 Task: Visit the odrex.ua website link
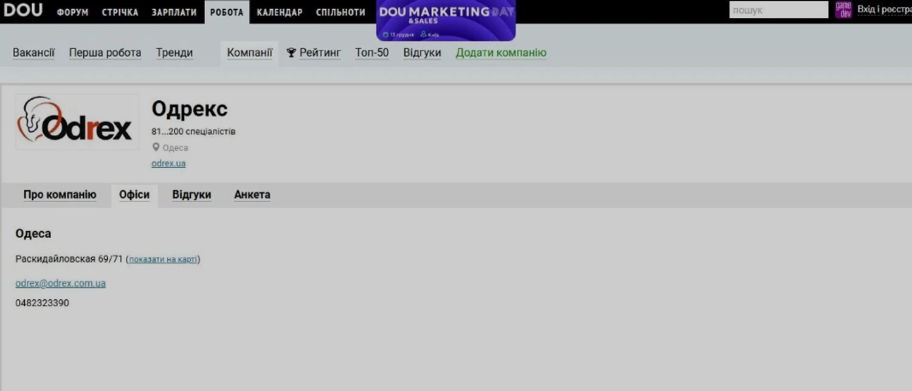pyautogui.click(x=168, y=163)
